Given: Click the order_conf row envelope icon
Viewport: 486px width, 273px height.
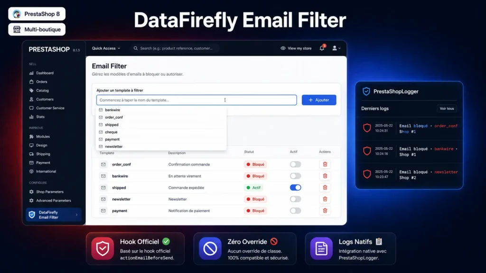Looking at the screenshot, I should pos(103,164).
